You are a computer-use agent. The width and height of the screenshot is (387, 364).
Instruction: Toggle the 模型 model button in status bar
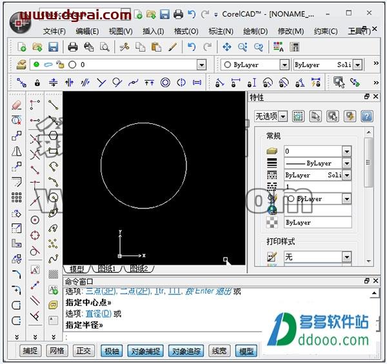tap(246, 351)
